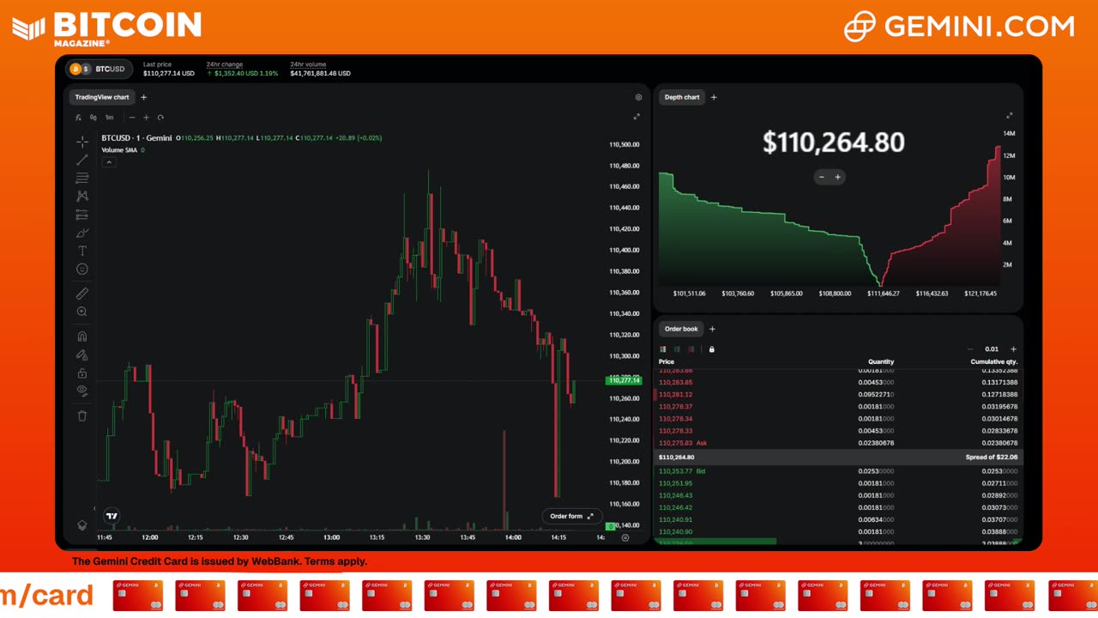
Task: Increase order book price grouping
Action: pyautogui.click(x=1013, y=349)
